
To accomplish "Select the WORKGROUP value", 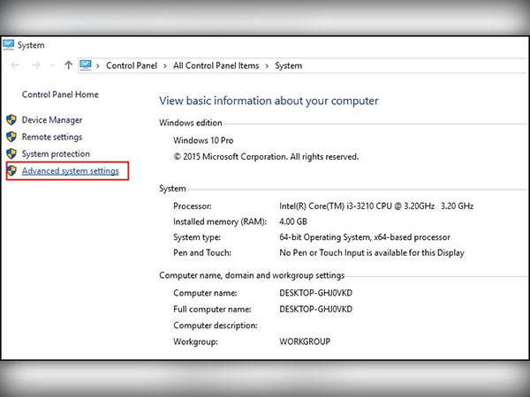I will 305,341.
